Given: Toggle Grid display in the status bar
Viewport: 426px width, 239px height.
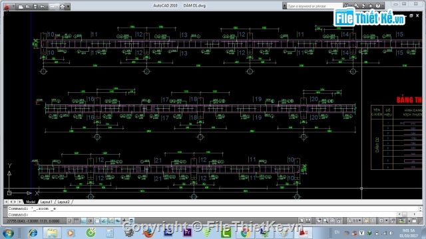Looking at the screenshot, I should (77, 221).
